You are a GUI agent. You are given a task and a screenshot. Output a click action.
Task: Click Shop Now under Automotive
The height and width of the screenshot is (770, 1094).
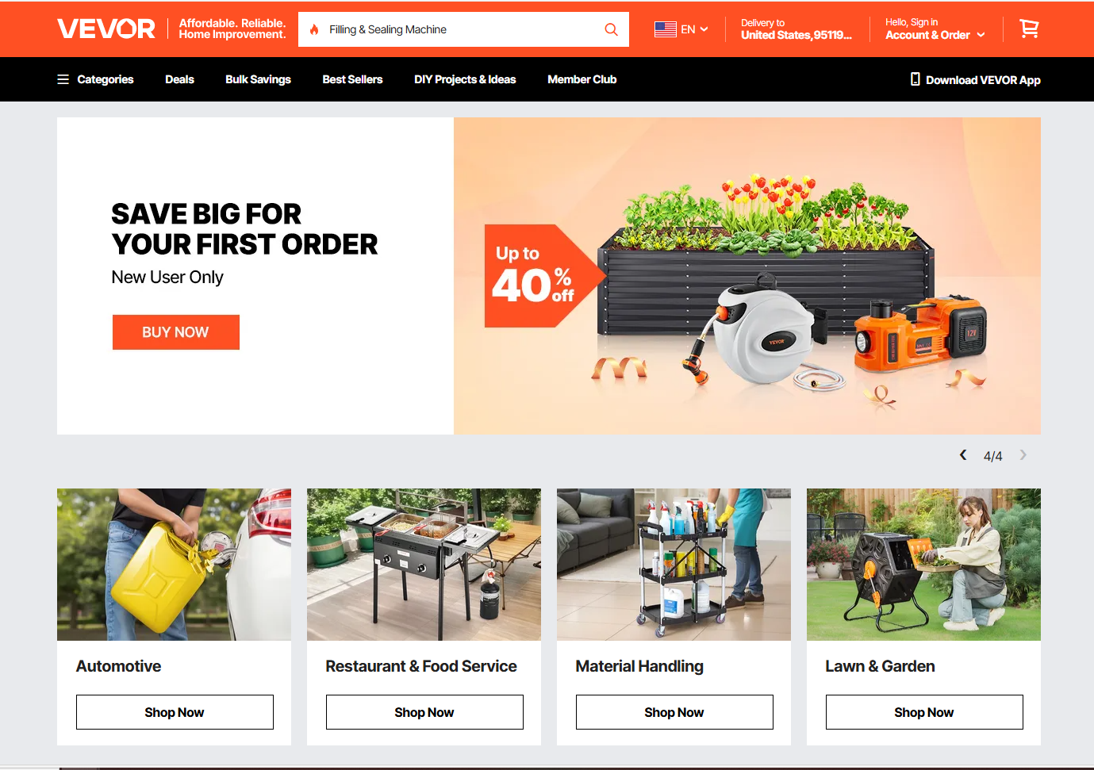(175, 712)
